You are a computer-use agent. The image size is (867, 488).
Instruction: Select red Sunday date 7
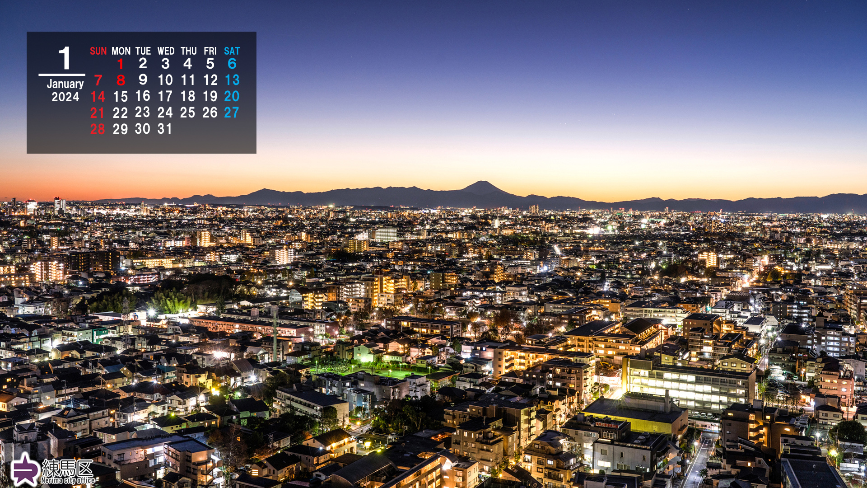(x=98, y=80)
